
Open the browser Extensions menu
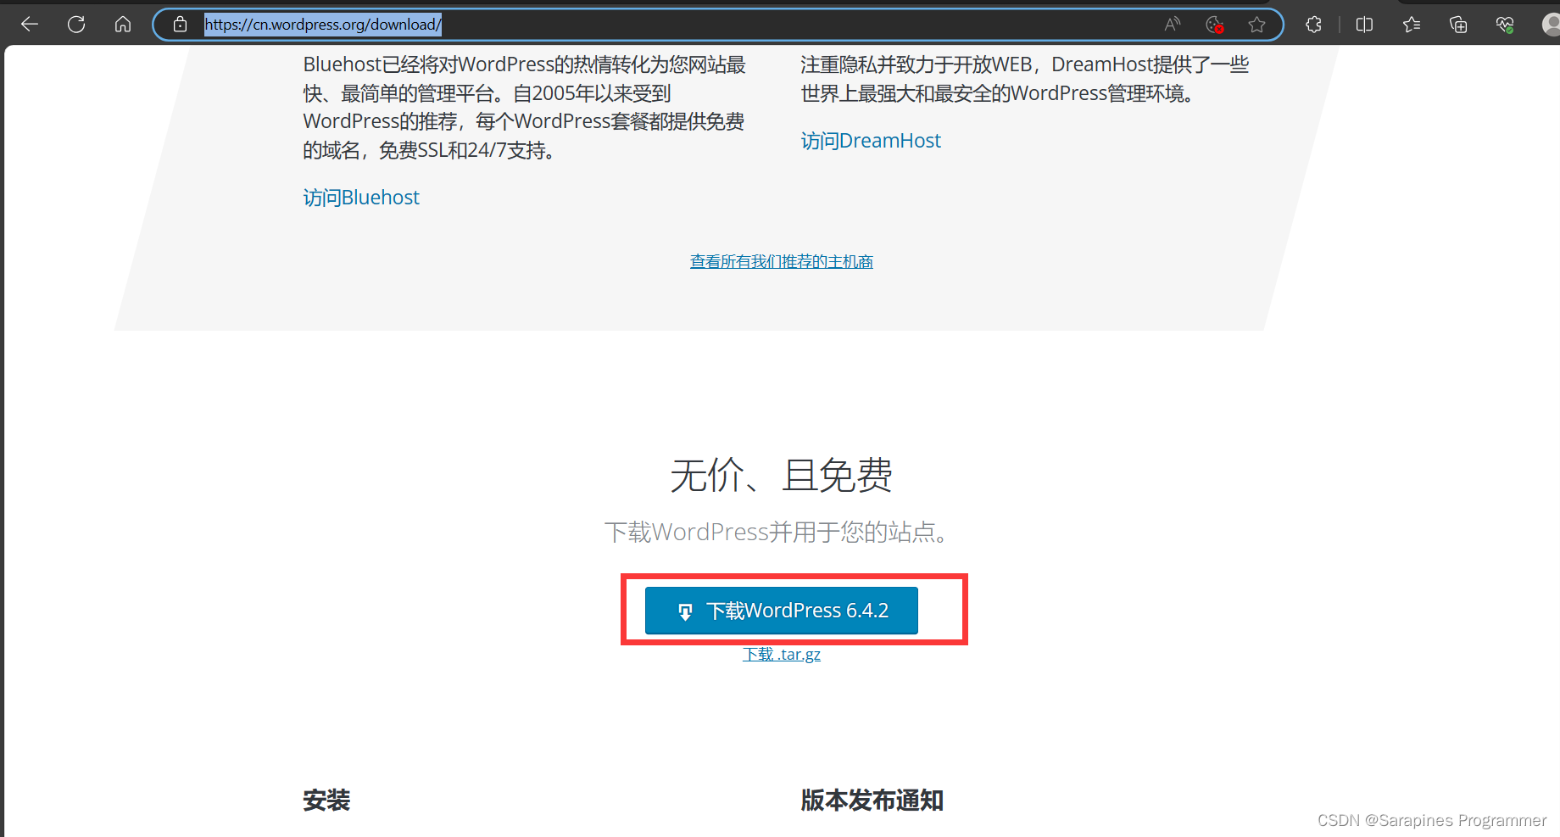point(1313,25)
